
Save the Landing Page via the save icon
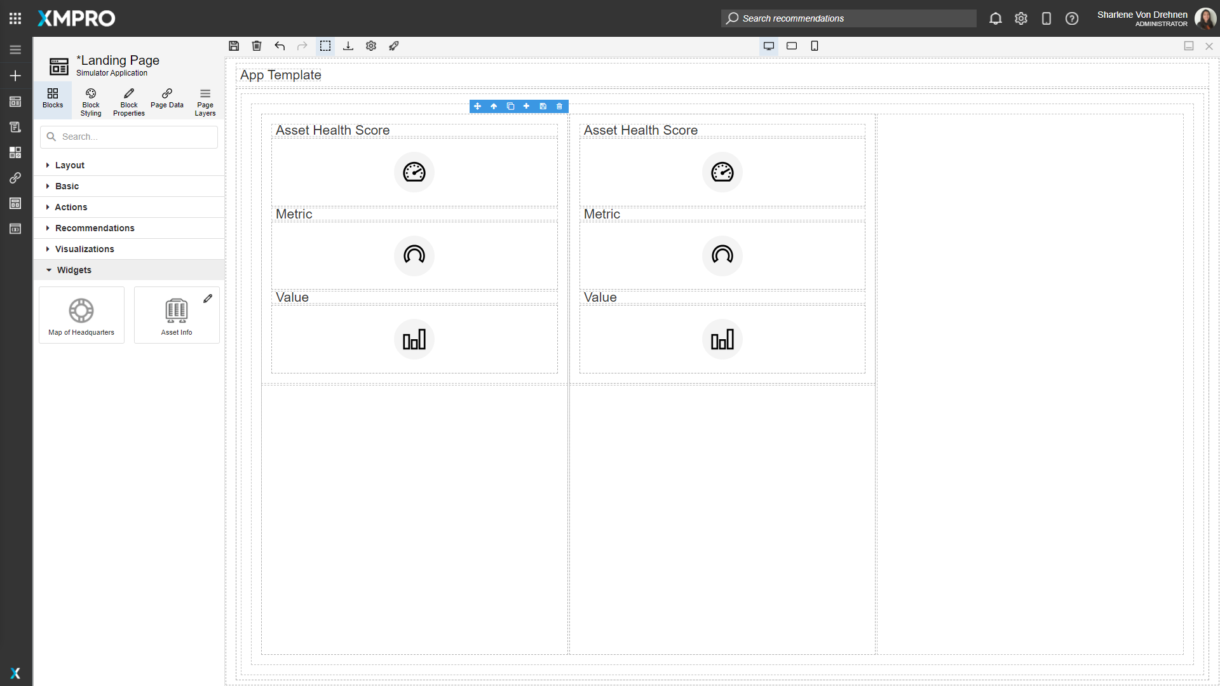click(234, 46)
